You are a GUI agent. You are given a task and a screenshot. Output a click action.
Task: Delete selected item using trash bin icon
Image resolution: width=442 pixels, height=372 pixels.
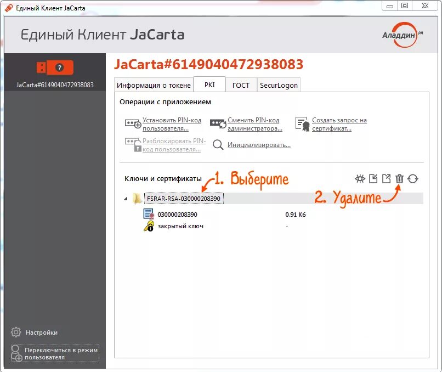point(399,178)
